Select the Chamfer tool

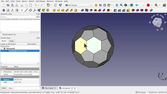pyautogui.click(x=138, y=10)
